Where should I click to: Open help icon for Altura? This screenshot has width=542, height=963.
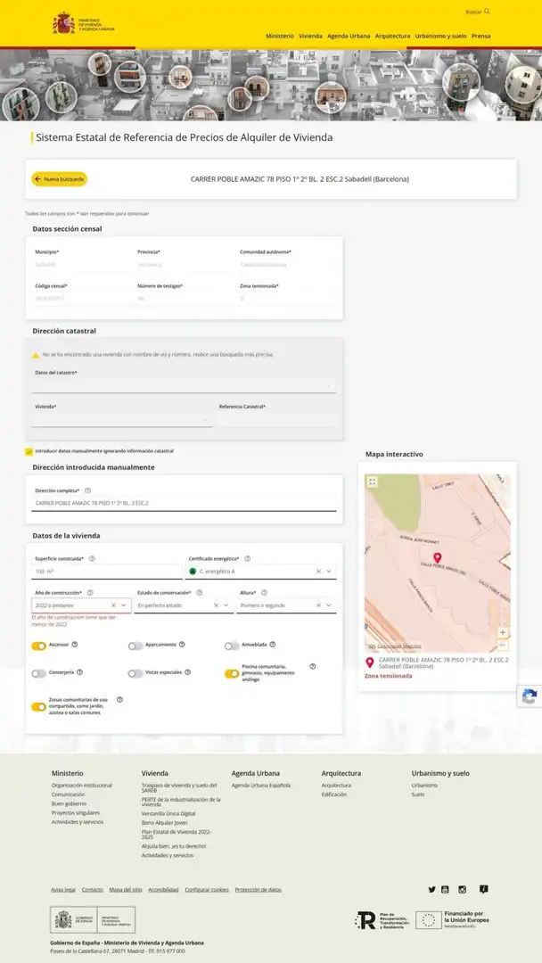[265, 593]
